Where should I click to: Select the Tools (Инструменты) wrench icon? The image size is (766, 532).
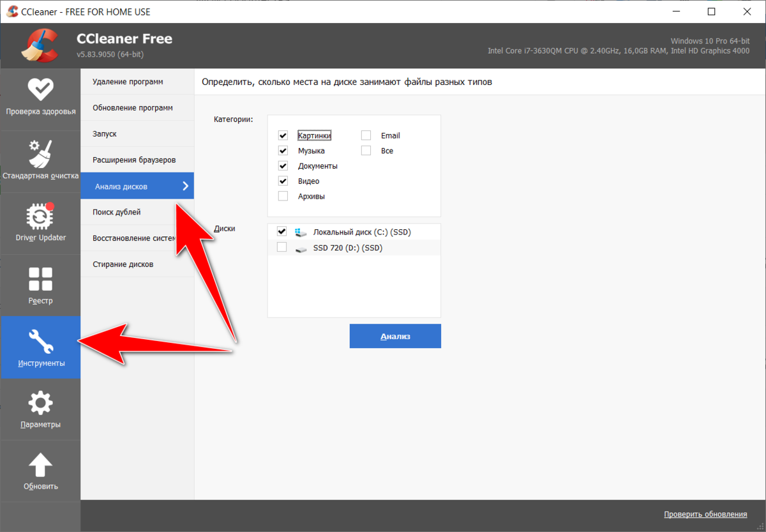point(40,341)
